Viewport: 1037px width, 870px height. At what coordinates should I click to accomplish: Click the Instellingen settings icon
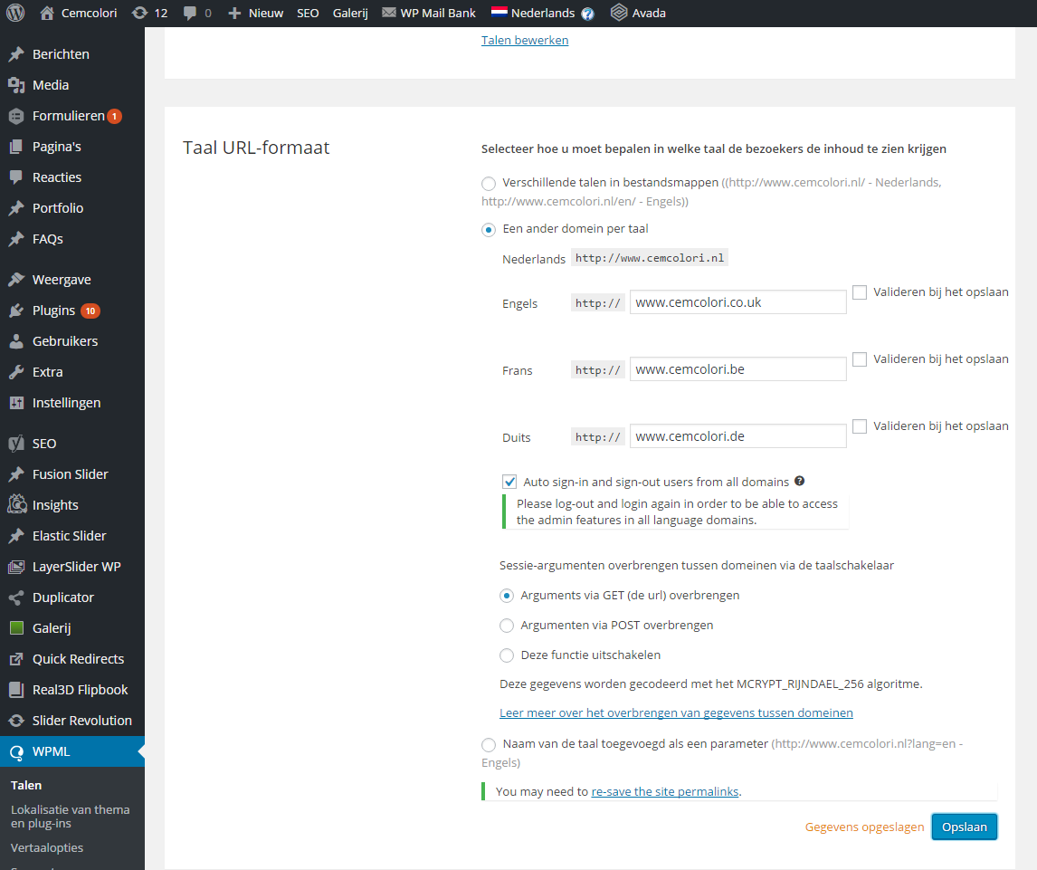click(16, 403)
